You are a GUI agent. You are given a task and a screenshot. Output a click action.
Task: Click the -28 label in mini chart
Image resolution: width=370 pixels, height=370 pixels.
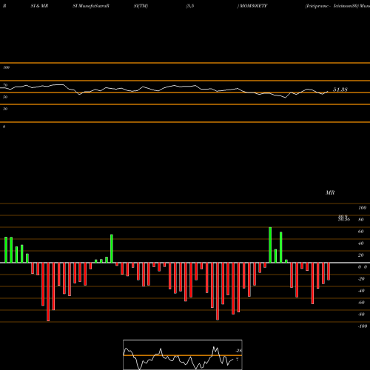point(238,351)
